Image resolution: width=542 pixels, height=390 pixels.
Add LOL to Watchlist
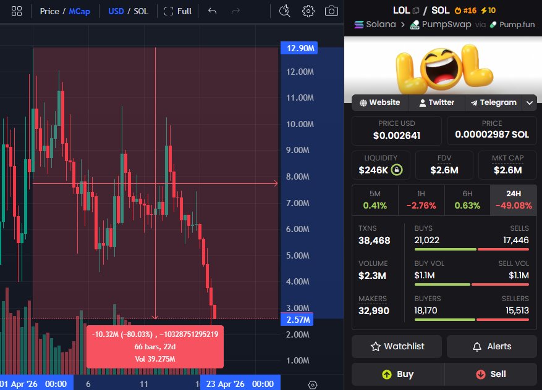[x=397, y=346]
